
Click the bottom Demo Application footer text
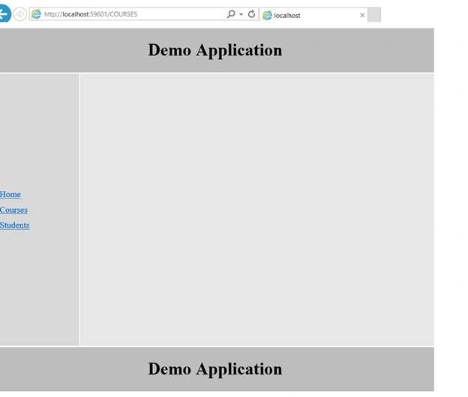pyautogui.click(x=215, y=369)
